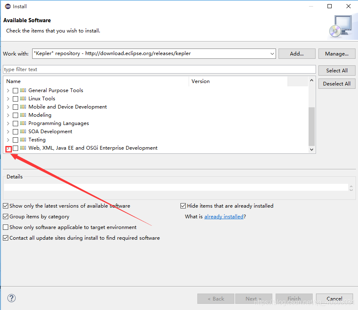The width and height of the screenshot is (358, 310).
Task: Expand the Modeling category
Action: point(8,115)
